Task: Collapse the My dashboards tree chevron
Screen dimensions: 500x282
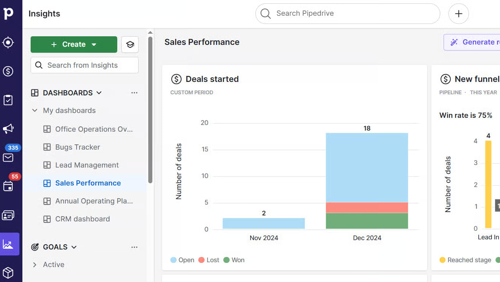Action: tap(35, 110)
